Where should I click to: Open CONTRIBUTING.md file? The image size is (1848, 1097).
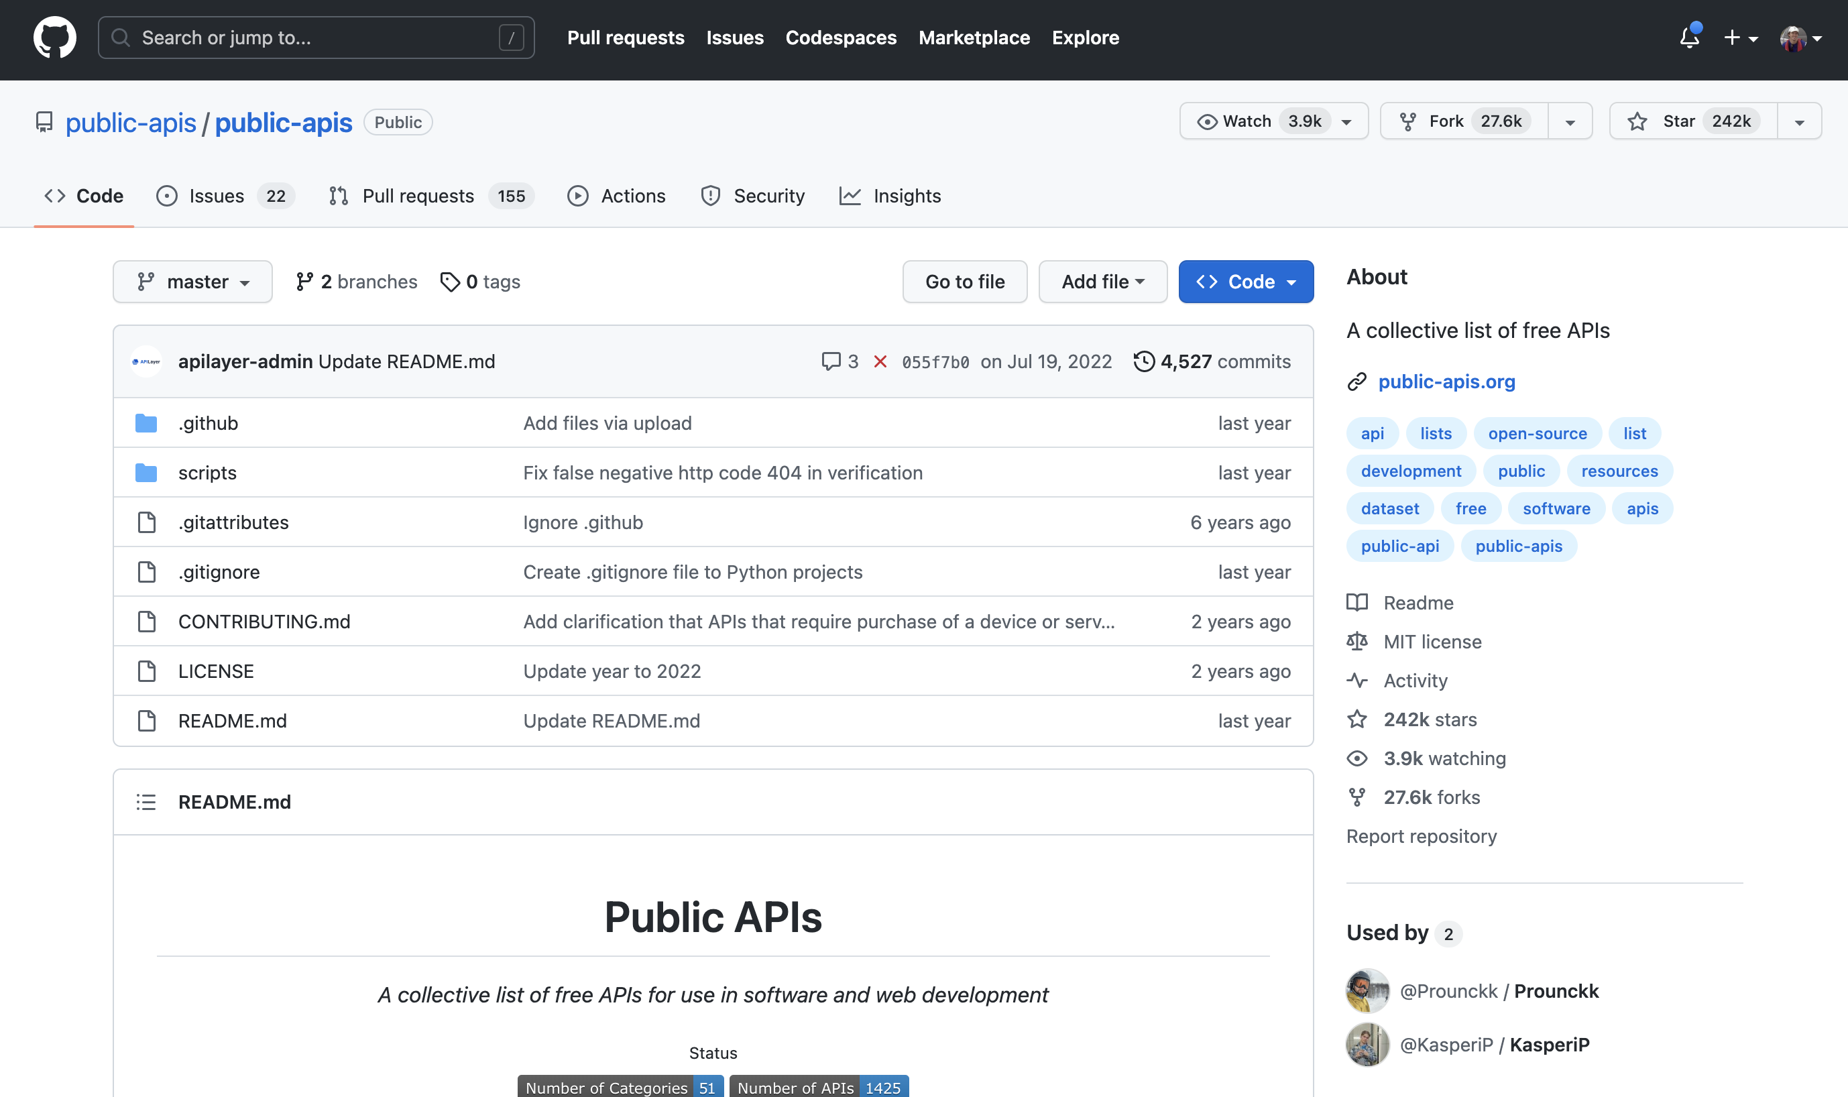[264, 621]
